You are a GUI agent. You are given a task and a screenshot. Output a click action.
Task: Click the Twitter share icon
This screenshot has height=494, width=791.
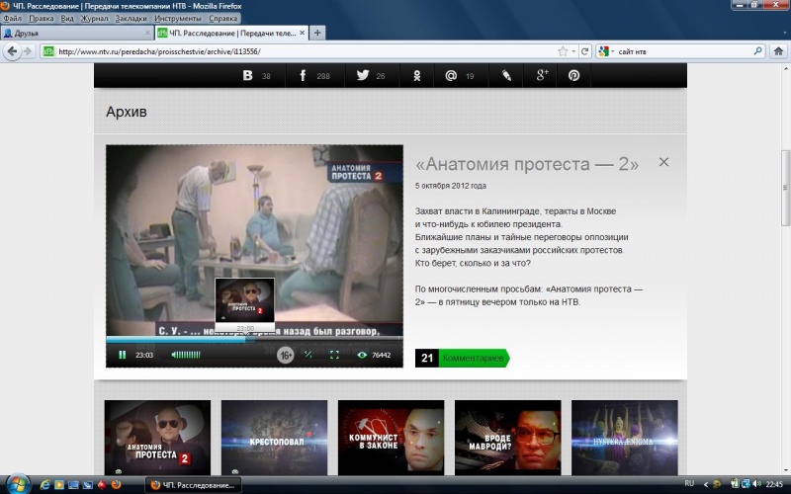point(363,76)
